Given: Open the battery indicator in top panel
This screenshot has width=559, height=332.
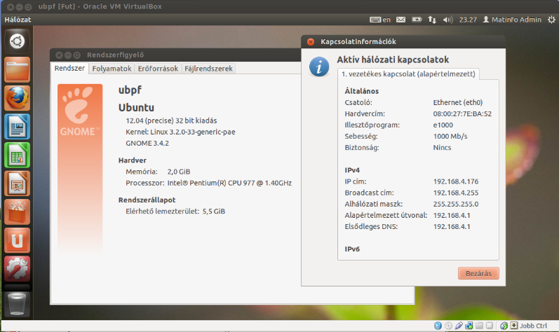Looking at the screenshot, I should coord(417,20).
